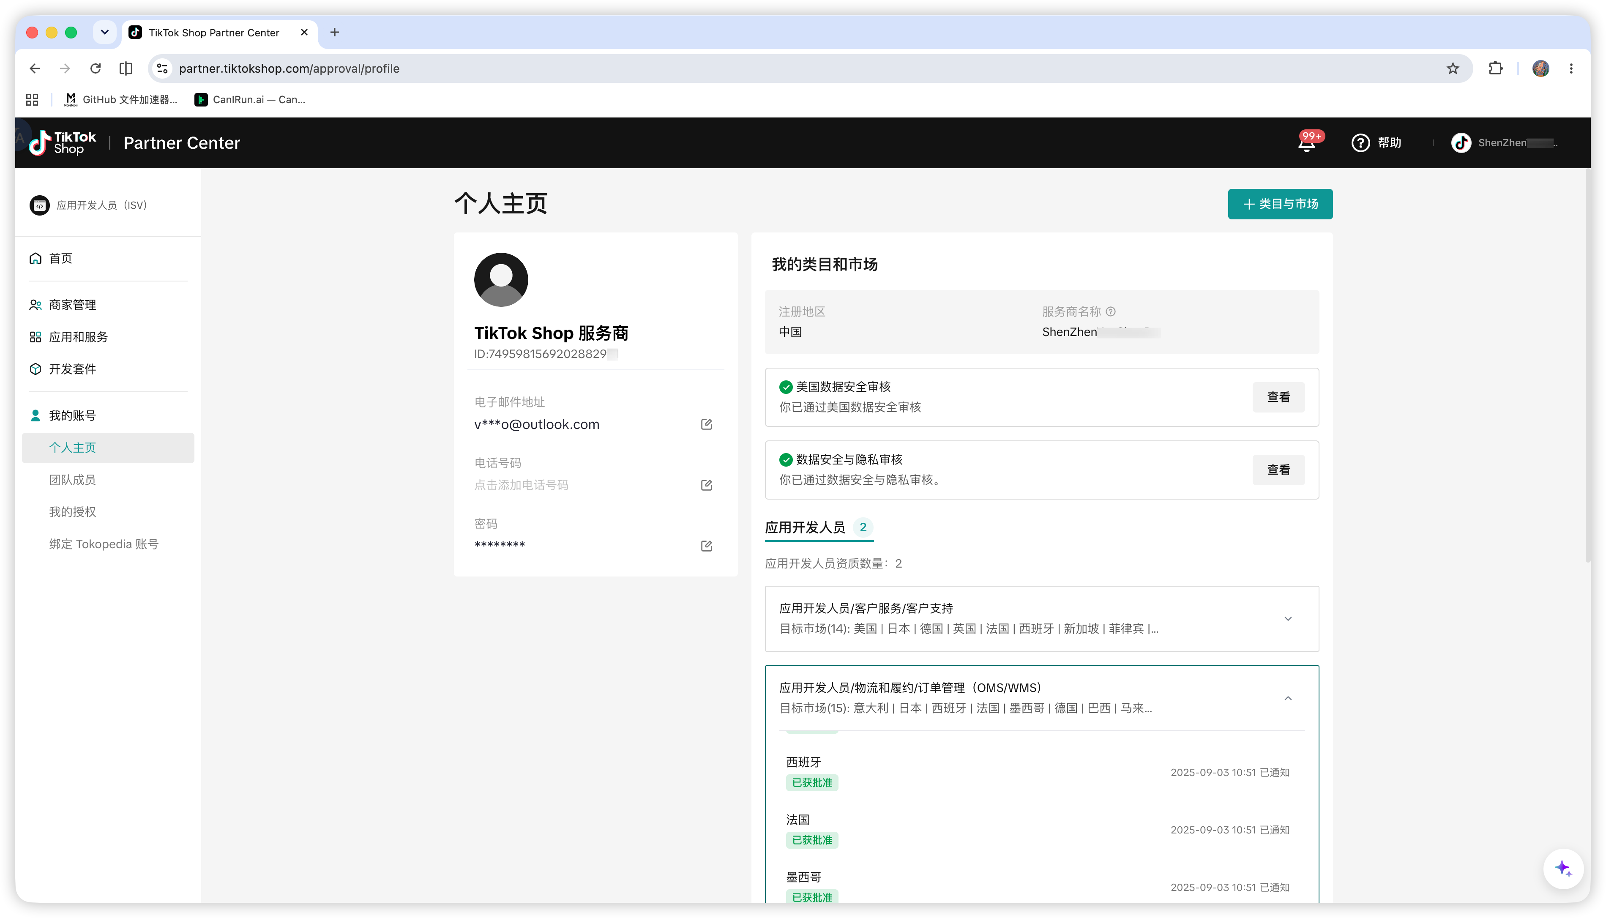
Task: Click the browser forward arrow
Action: (x=65, y=68)
